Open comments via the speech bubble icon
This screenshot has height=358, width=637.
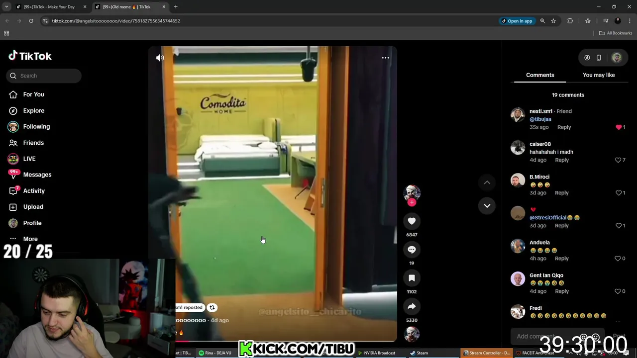[x=412, y=250]
